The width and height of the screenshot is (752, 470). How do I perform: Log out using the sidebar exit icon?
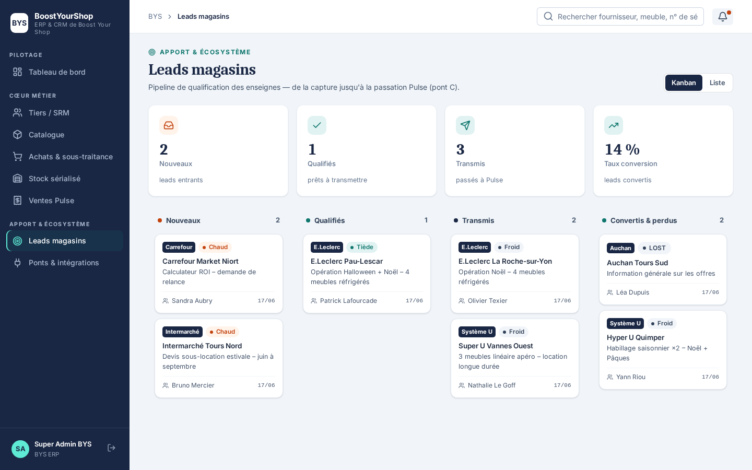click(x=111, y=448)
